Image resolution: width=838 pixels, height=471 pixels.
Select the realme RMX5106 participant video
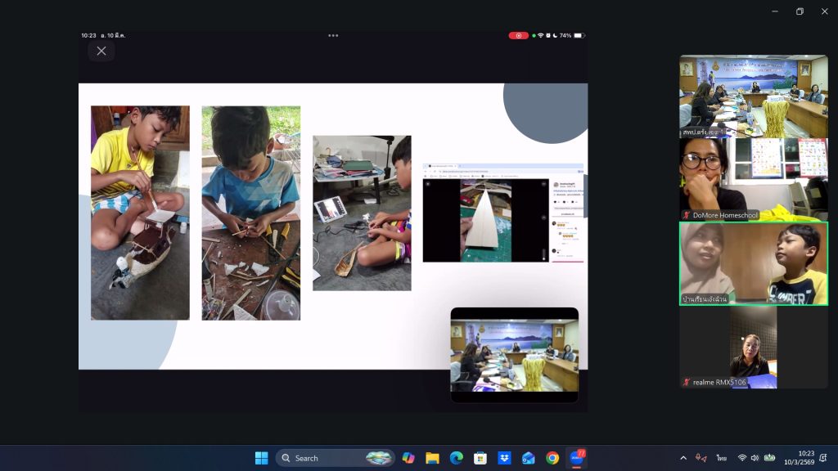point(753,347)
